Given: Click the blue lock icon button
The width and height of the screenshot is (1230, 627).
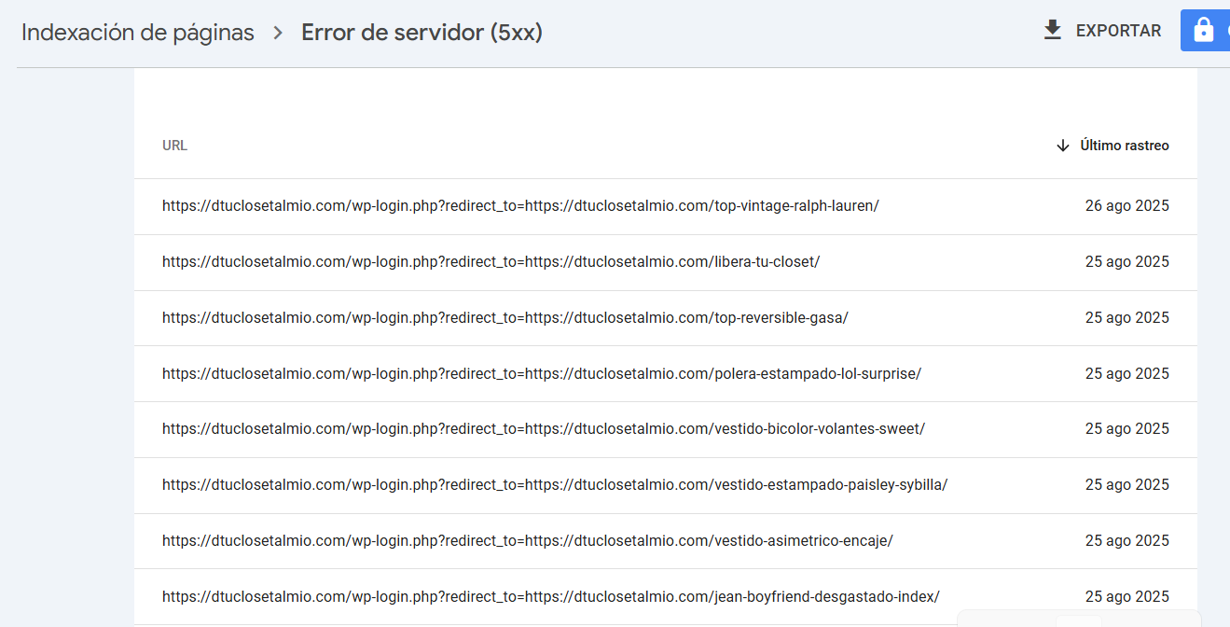Looking at the screenshot, I should (x=1204, y=31).
